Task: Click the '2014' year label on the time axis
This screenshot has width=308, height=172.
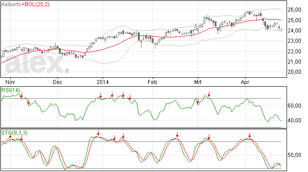Action: [103, 82]
